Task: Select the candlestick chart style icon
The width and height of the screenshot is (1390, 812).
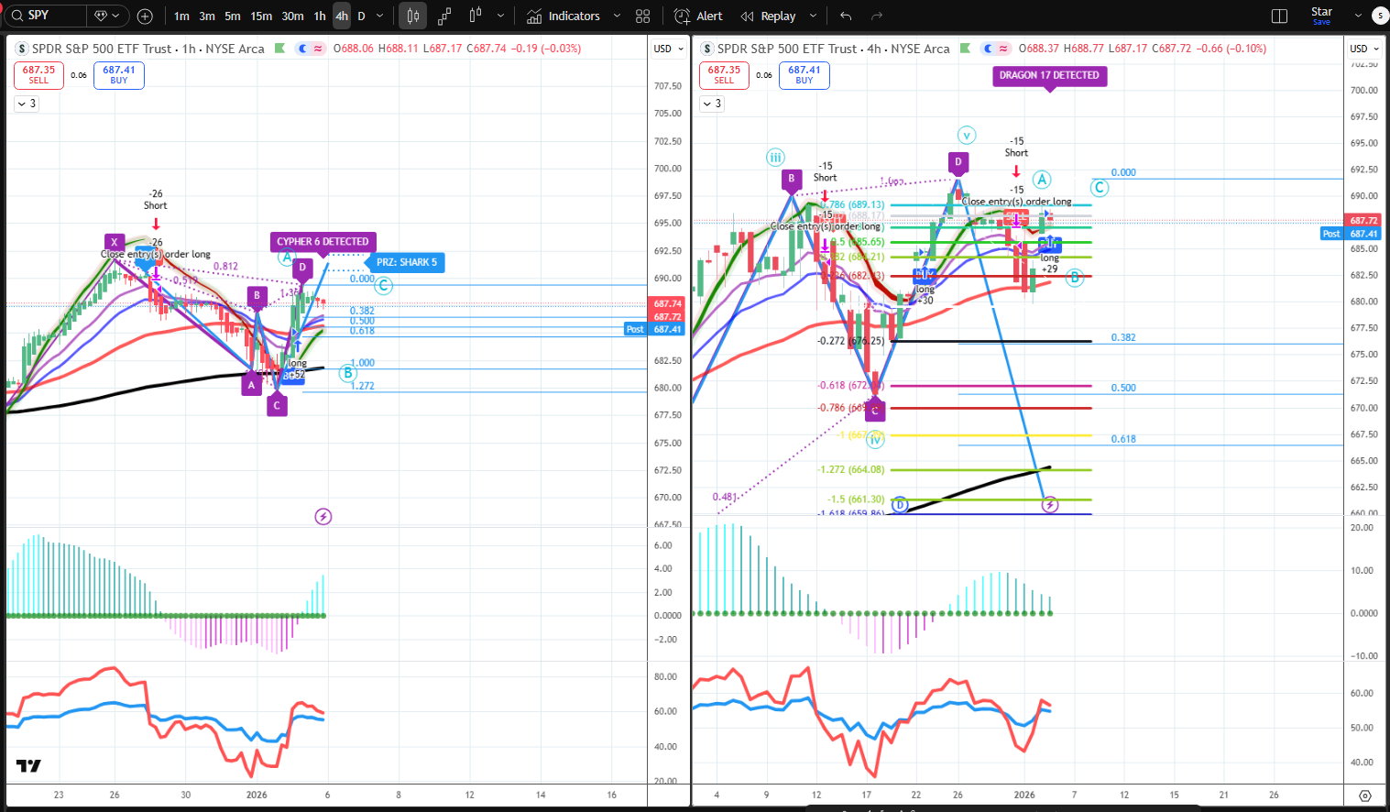Action: [x=413, y=16]
